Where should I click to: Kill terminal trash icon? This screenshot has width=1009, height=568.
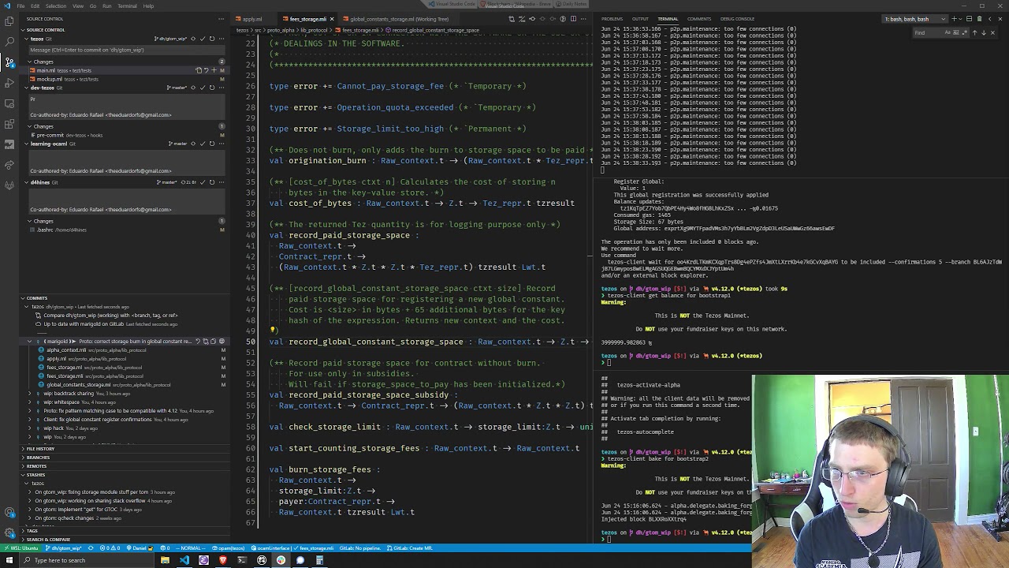[x=980, y=19]
